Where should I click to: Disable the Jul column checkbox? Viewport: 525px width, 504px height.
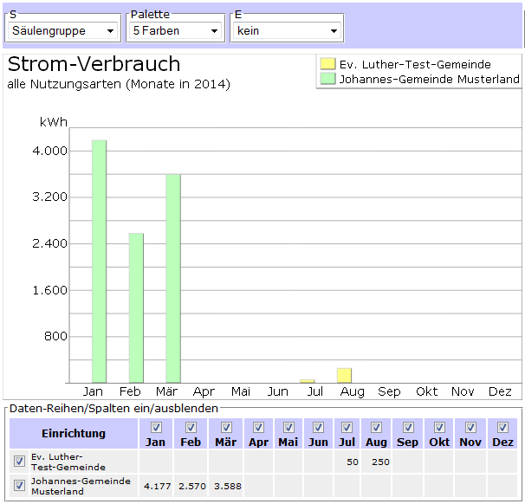point(347,428)
